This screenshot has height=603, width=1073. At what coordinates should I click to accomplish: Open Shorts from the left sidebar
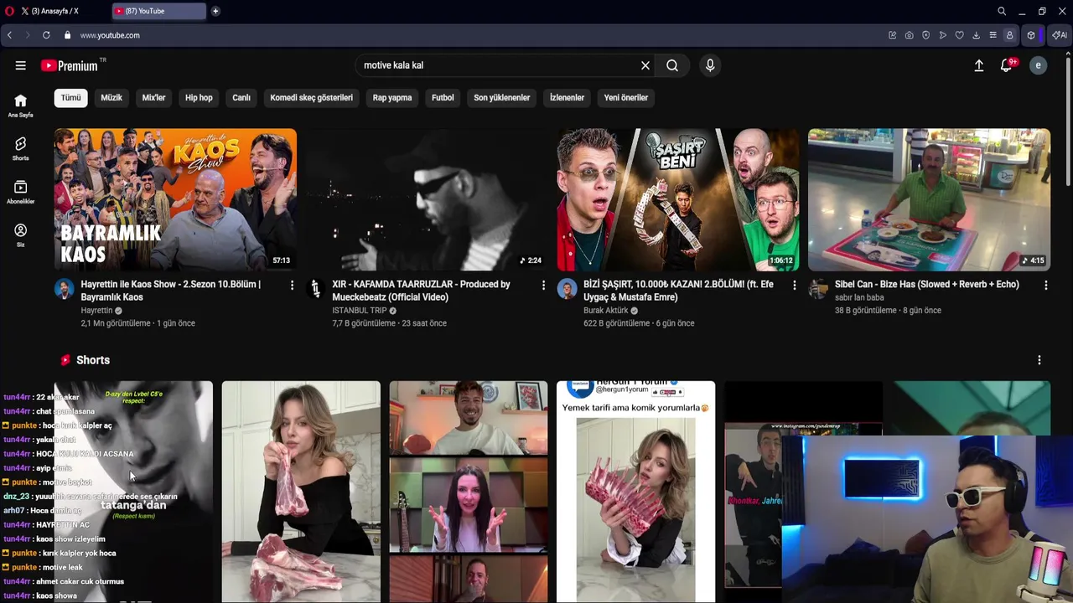pyautogui.click(x=20, y=149)
